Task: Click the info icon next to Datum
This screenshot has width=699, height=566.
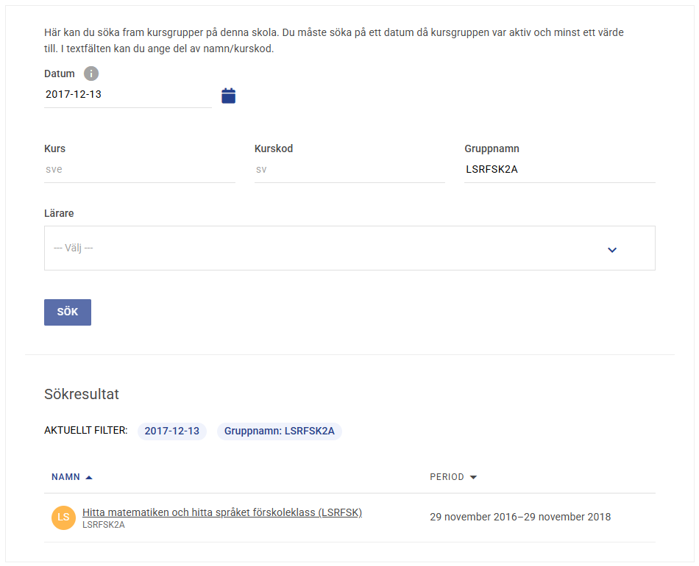Action: (x=91, y=74)
